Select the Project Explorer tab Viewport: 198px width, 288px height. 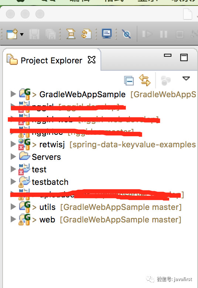(51, 60)
